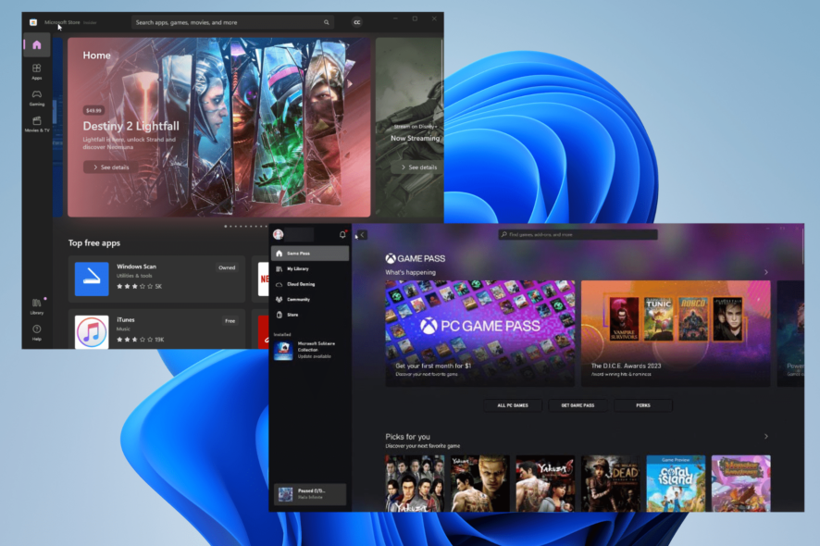
Task: Click See details on the Now Streaming banner
Action: point(419,168)
